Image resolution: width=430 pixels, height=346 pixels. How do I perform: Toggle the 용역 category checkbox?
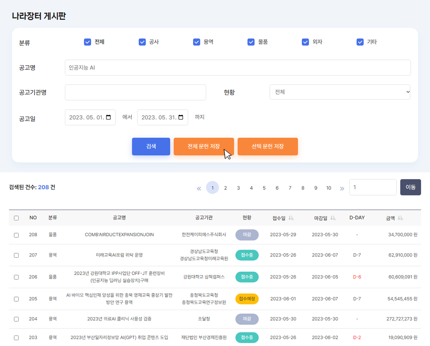[x=197, y=42]
